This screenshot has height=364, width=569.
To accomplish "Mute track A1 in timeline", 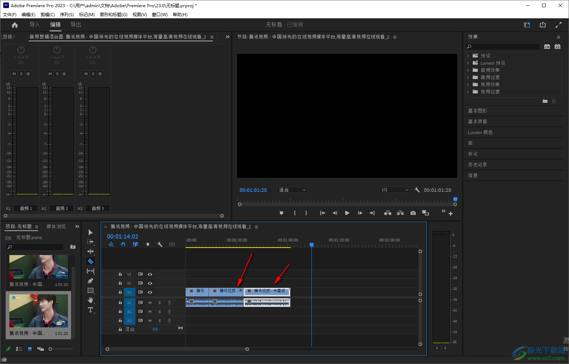I will tap(150, 303).
